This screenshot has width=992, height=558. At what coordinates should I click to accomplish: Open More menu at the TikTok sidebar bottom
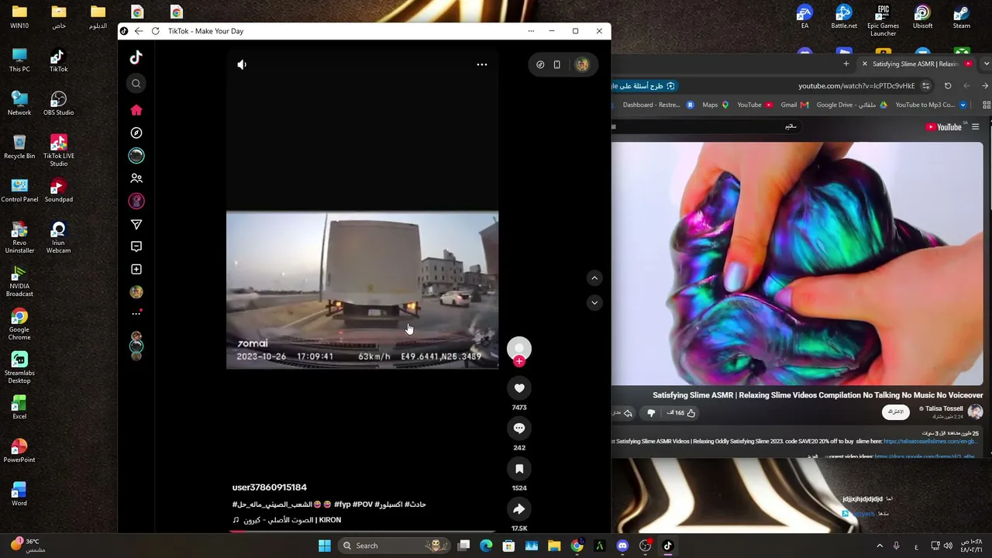coord(136,314)
